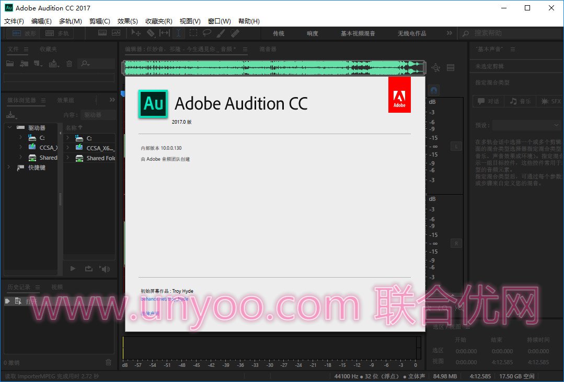This screenshot has height=382, width=564.
Task: Toggle Media Browser auto-play speaker
Action: (x=105, y=269)
